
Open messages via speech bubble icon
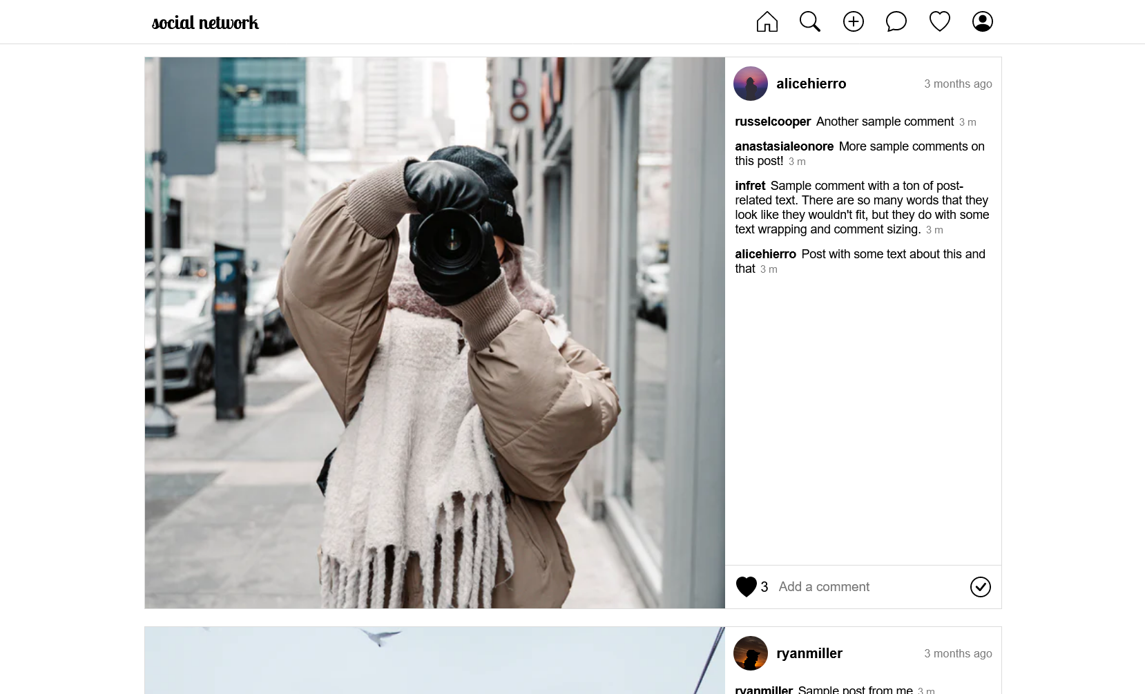click(896, 22)
